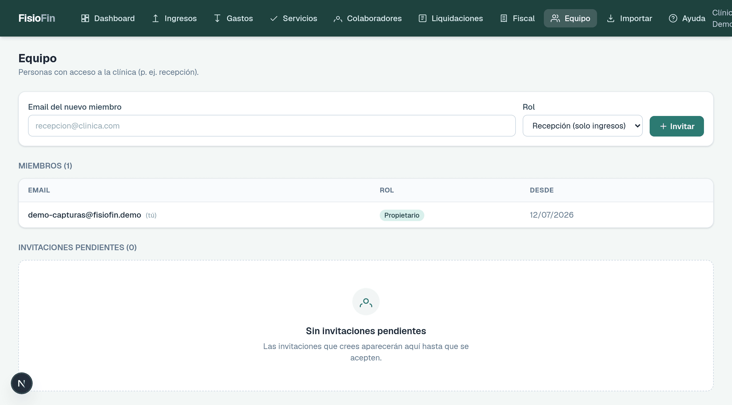This screenshot has height=405, width=732.
Task: Click the empty-state person icon
Action: pyautogui.click(x=366, y=302)
